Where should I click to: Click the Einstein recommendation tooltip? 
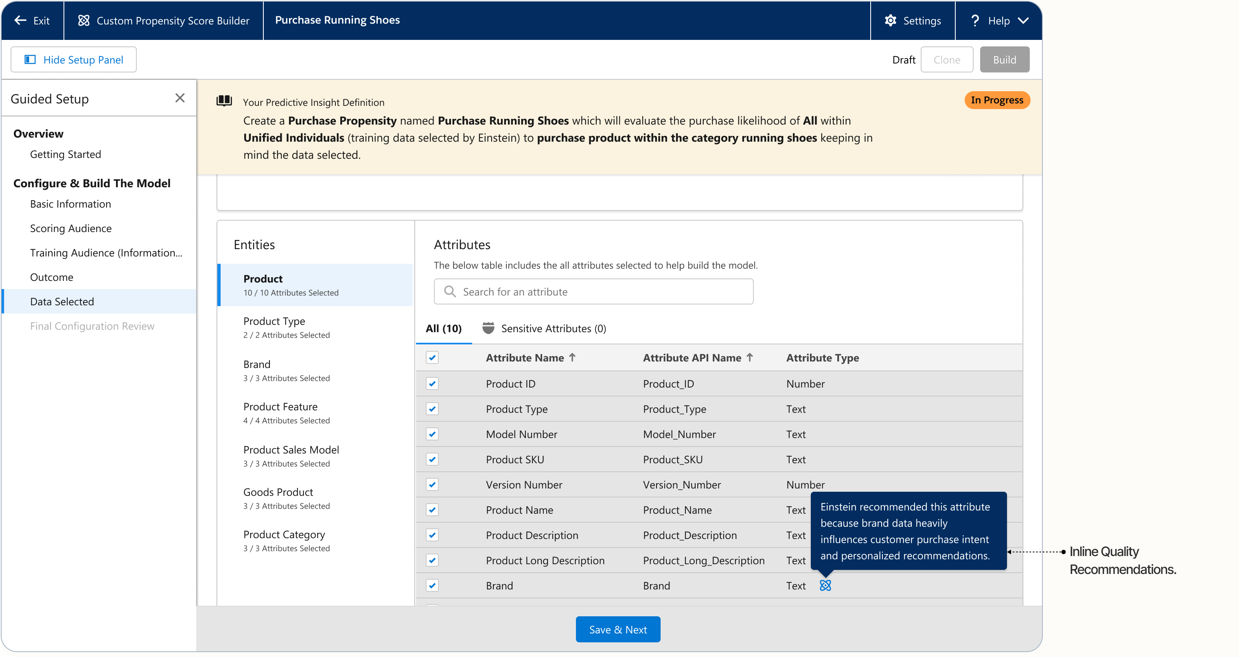coord(908,531)
